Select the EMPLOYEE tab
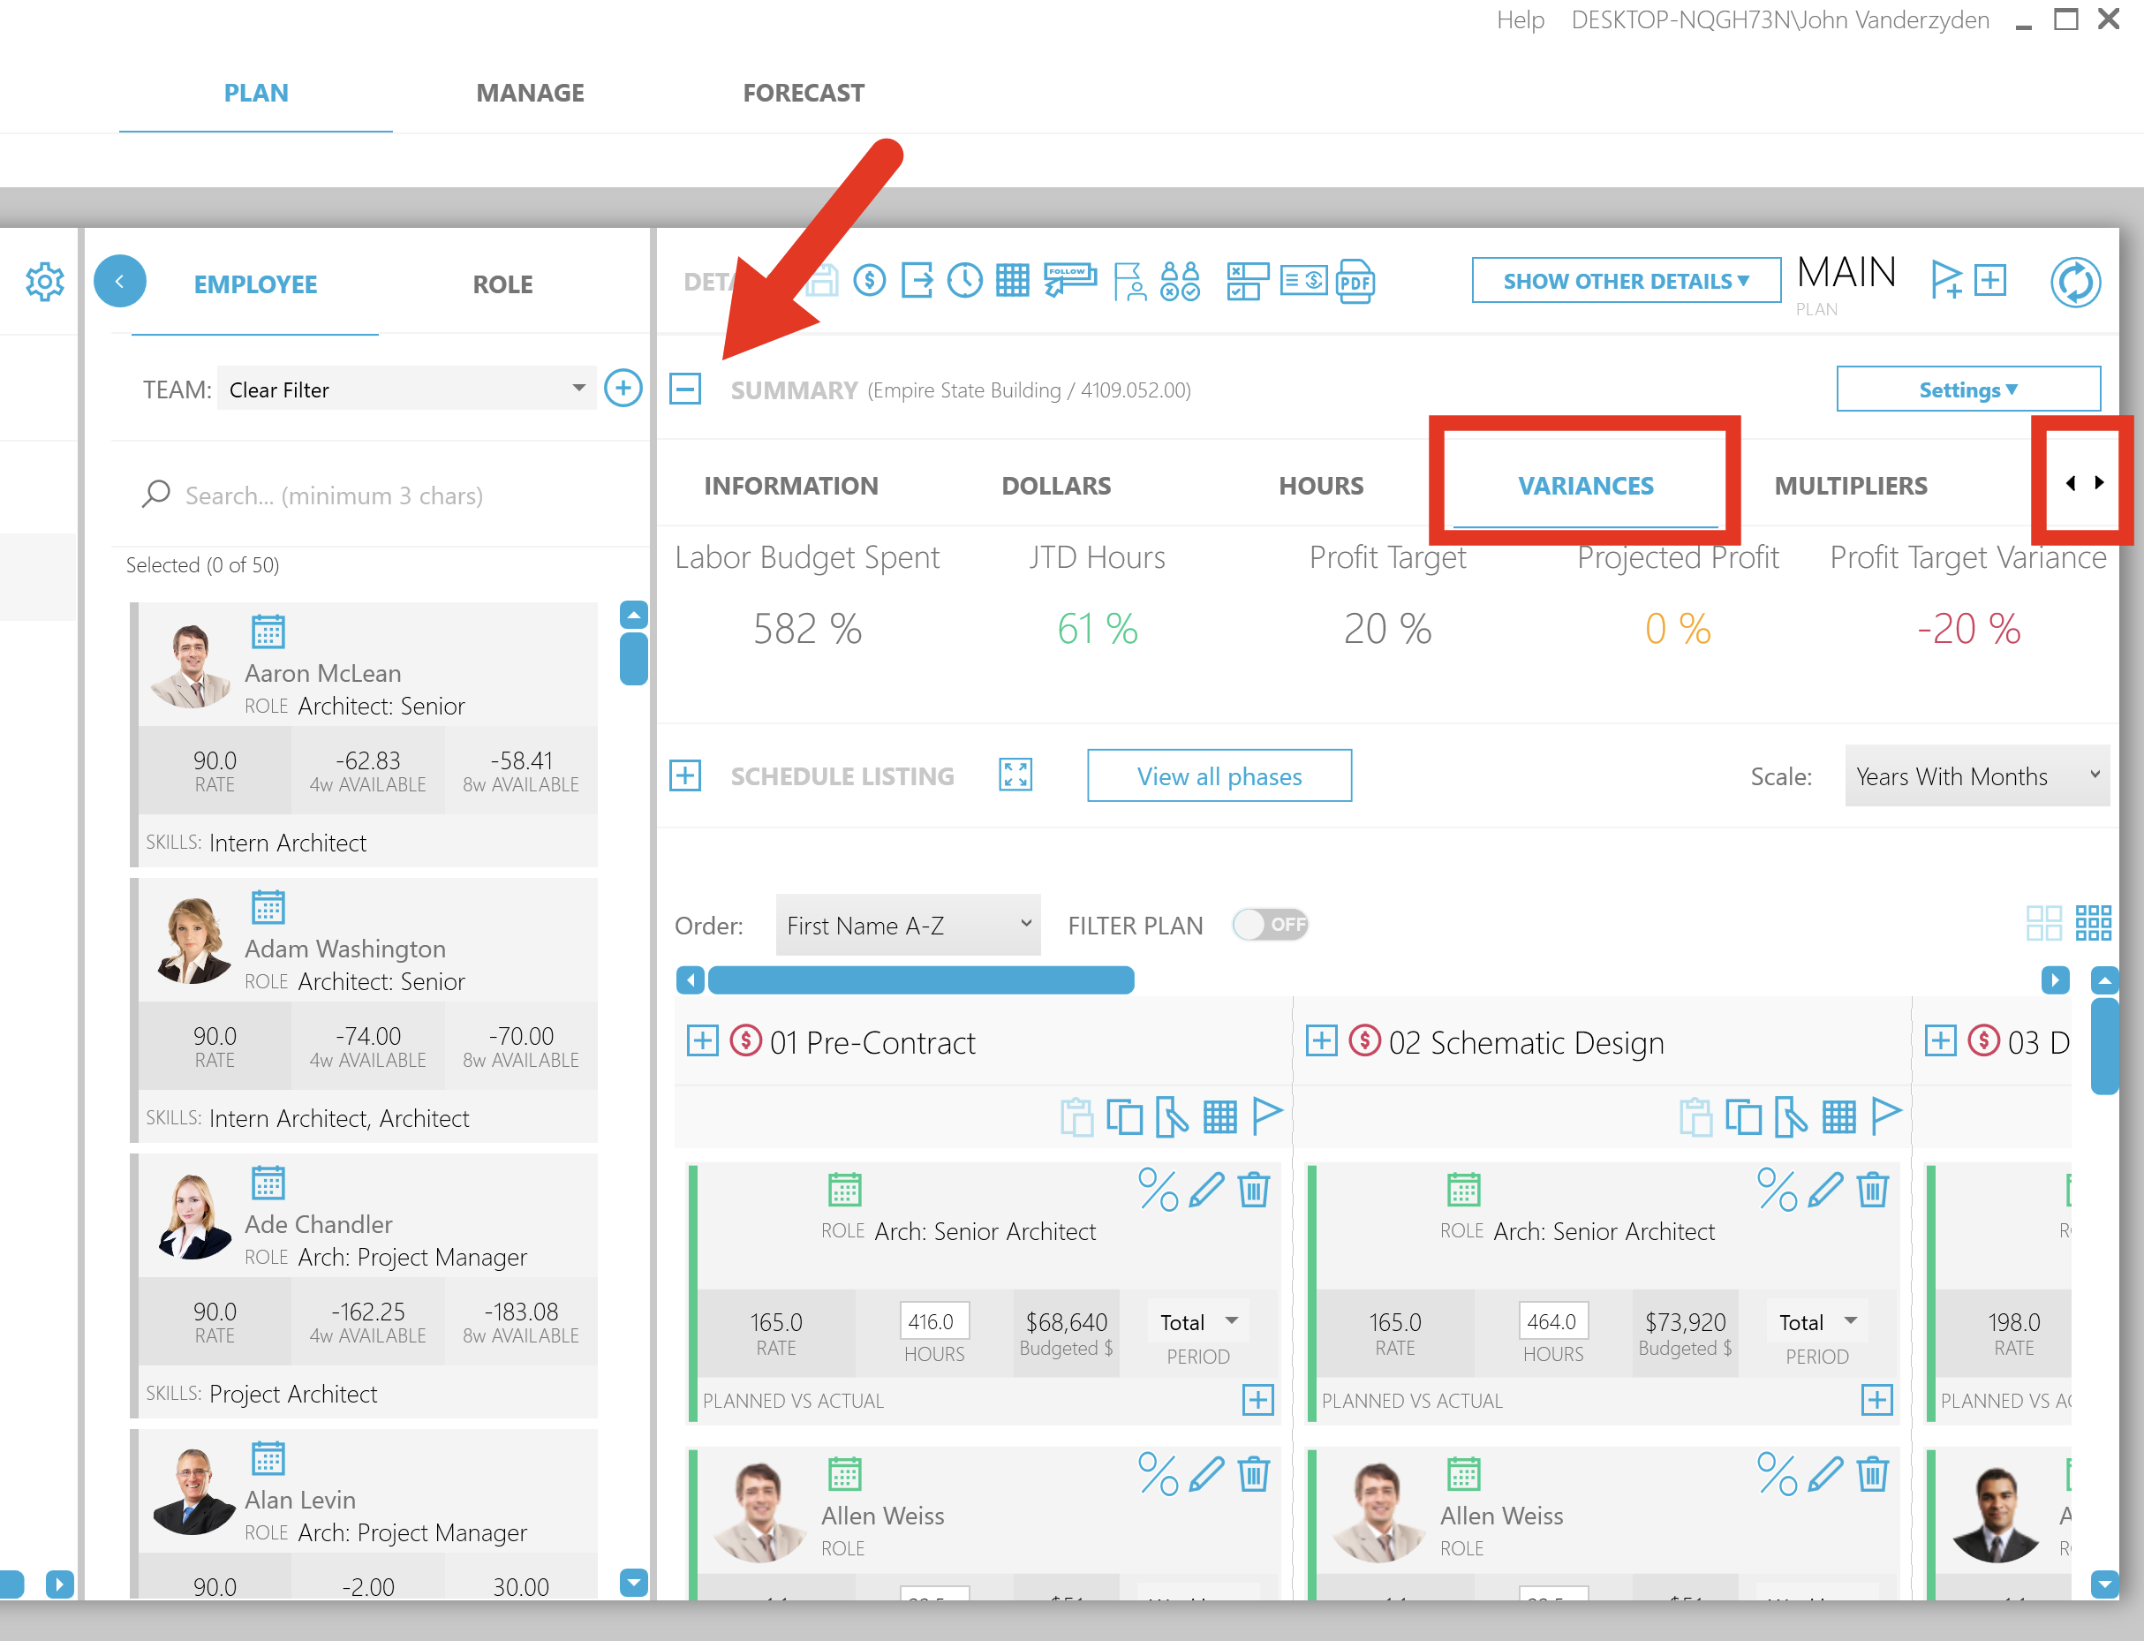Image resolution: width=2144 pixels, height=1641 pixels. (x=255, y=284)
